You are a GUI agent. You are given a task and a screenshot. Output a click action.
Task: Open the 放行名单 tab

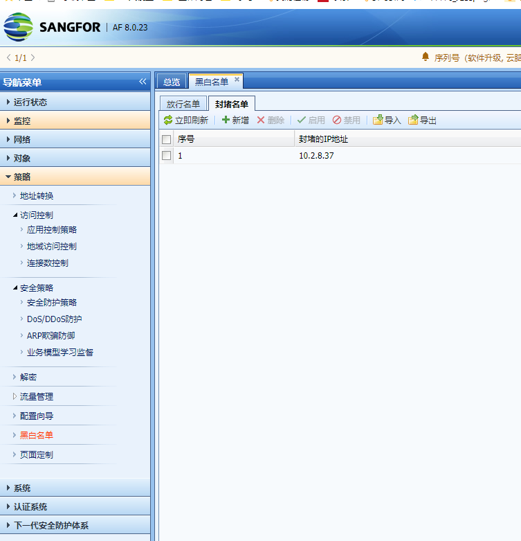point(183,104)
